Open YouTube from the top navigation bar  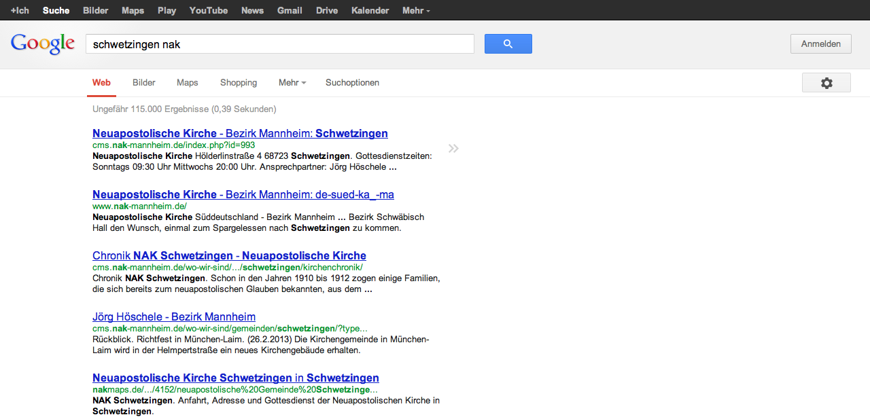[209, 10]
